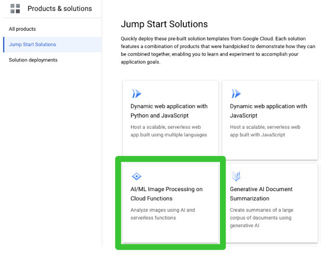Select Jump Start Solutions sidebar item
This screenshot has height=255, width=321.
[x=33, y=44]
